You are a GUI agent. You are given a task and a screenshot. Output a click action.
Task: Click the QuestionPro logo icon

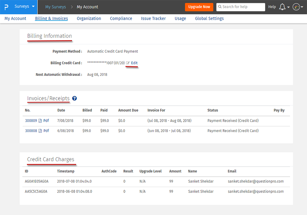point(6,7)
